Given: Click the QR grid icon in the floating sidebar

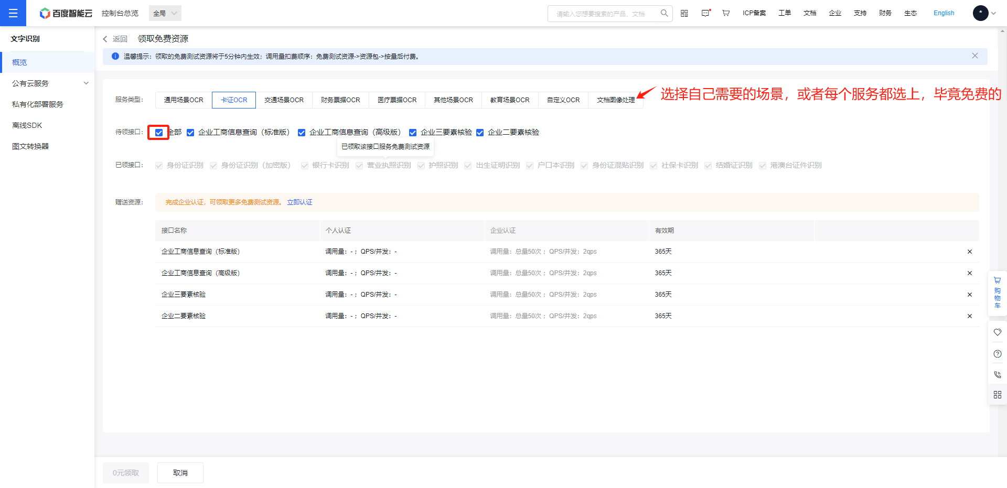Looking at the screenshot, I should tap(998, 395).
